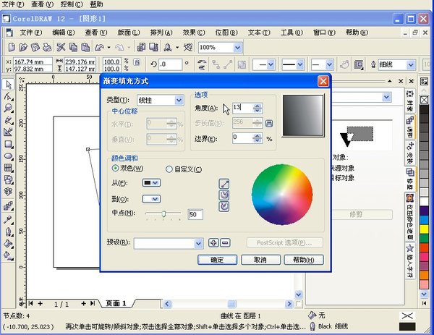
Task: Open the 100% zoom level dropdown
Action: click(x=237, y=47)
